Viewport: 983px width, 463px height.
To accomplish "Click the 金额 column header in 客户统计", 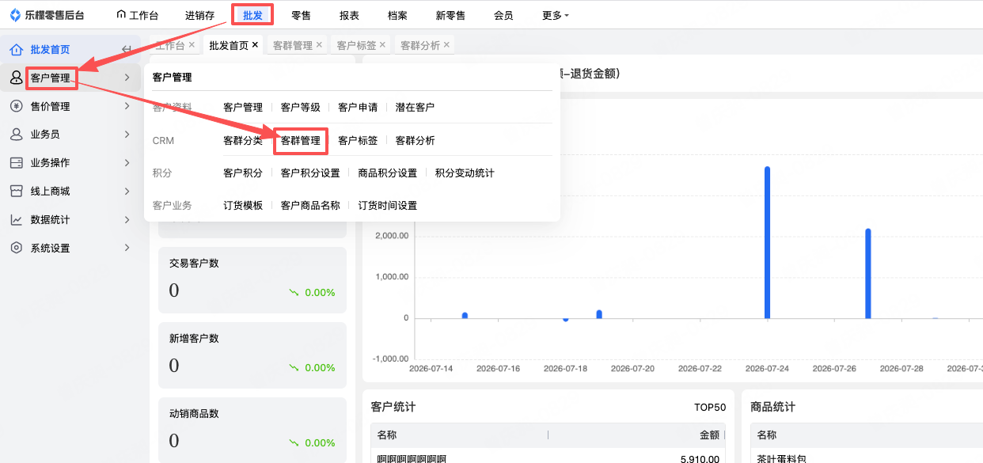I will pos(710,435).
